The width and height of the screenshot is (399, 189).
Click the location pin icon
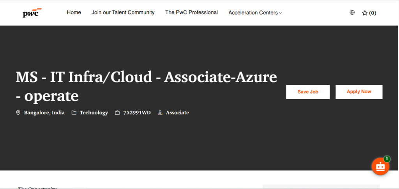click(18, 112)
